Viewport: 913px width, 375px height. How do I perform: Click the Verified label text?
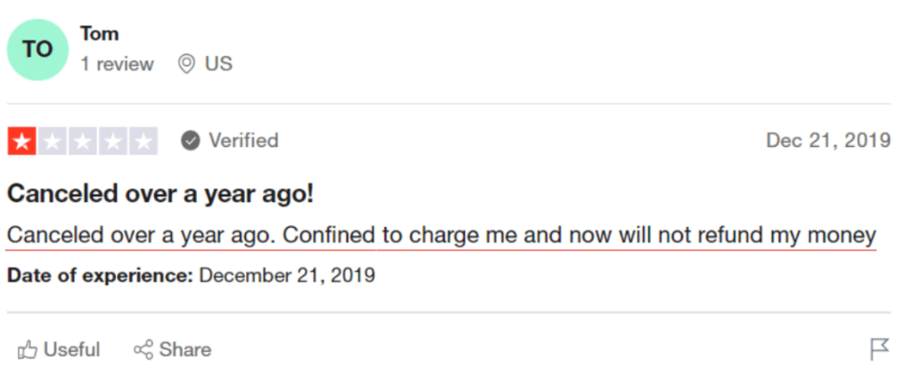tap(243, 141)
